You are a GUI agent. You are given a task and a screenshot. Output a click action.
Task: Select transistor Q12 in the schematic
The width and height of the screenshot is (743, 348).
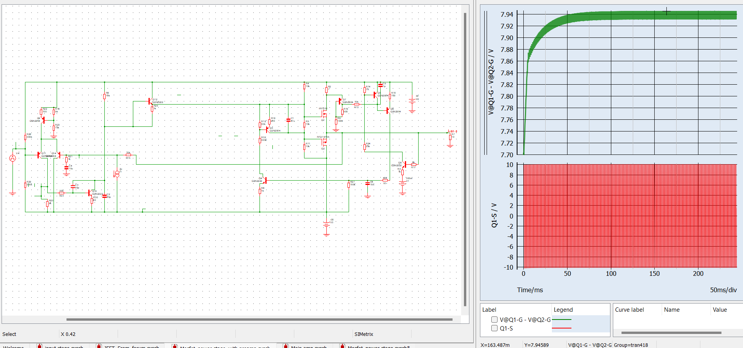pyautogui.click(x=150, y=101)
